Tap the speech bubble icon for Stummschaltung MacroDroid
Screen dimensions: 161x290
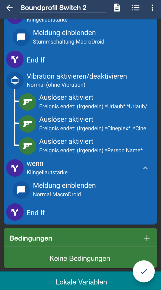[21, 37]
